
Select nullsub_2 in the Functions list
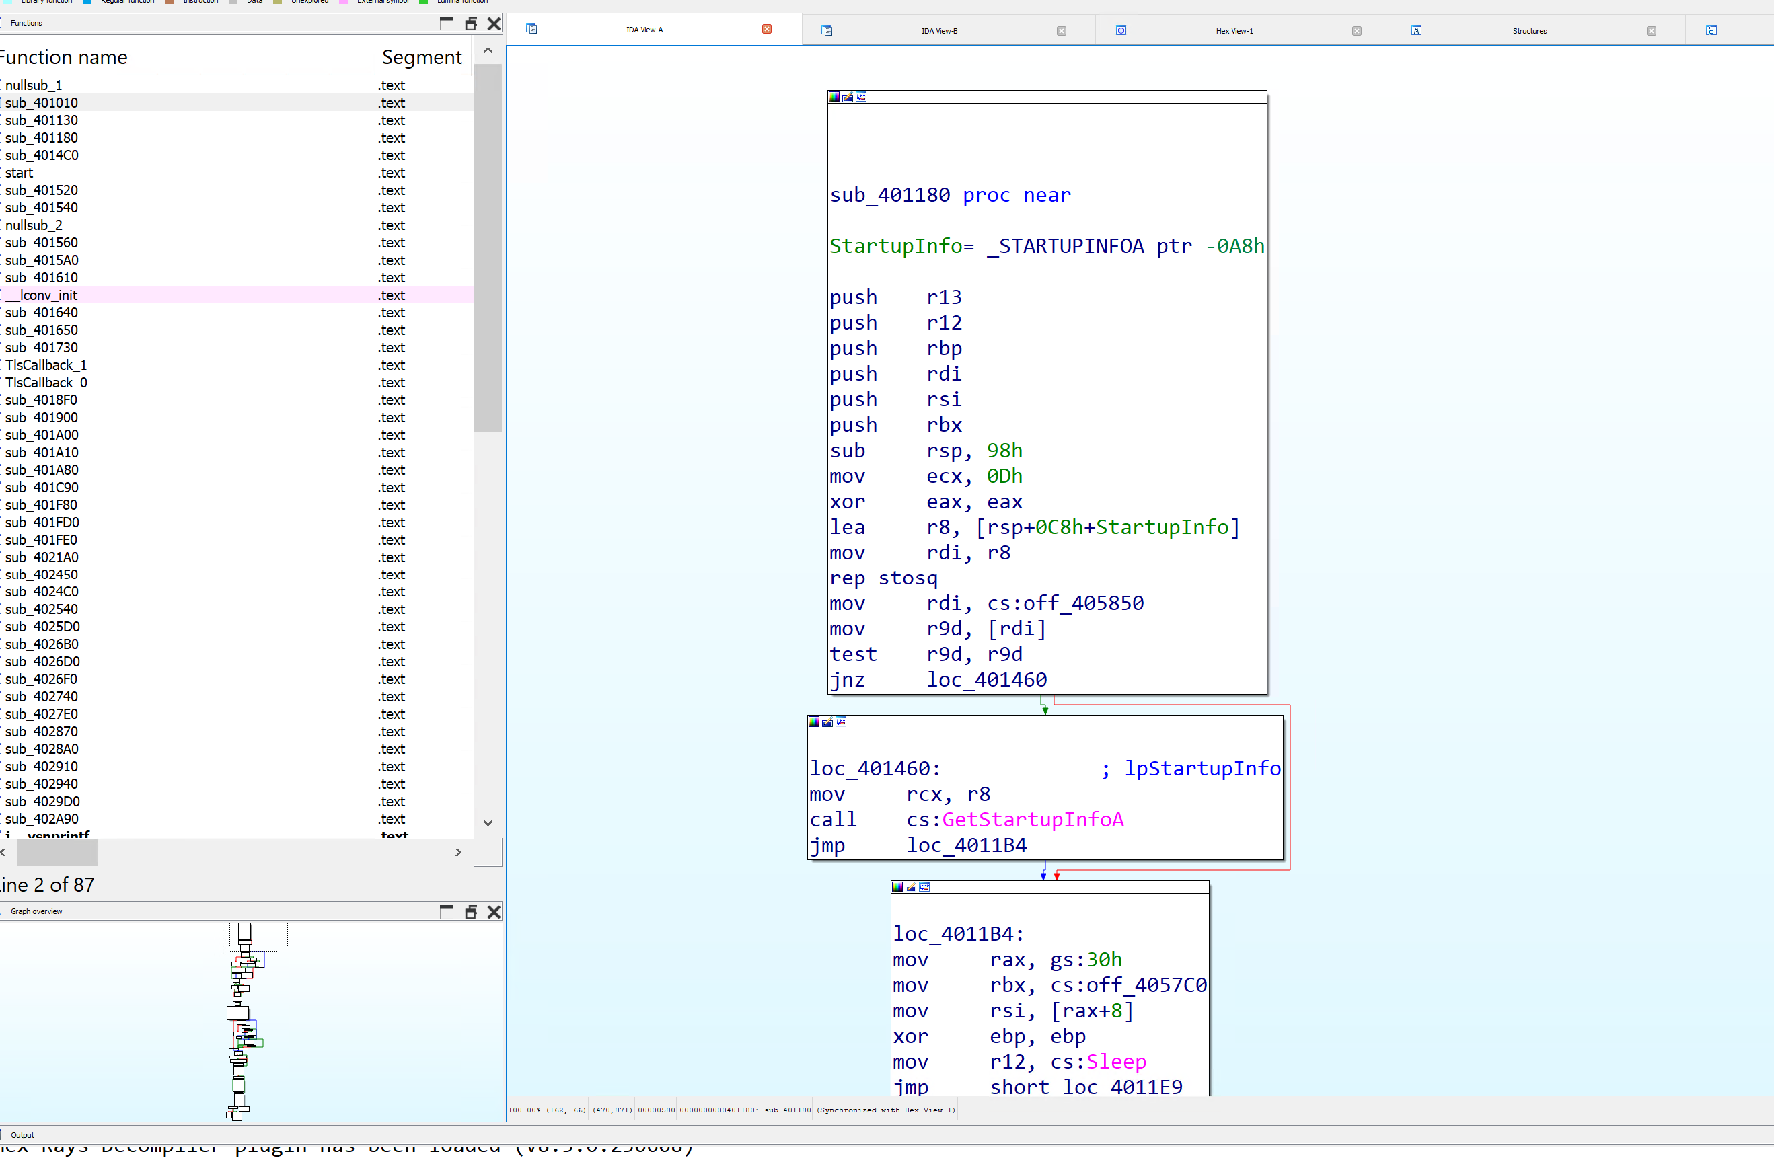click(x=236, y=225)
